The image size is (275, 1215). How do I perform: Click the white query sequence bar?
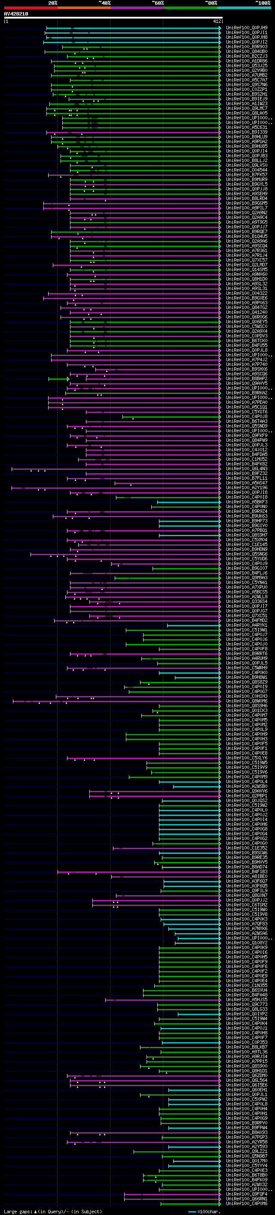pyautogui.click(x=113, y=18)
